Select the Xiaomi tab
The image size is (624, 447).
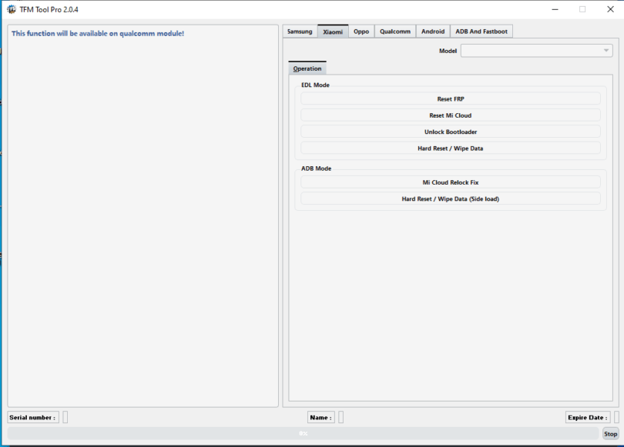coord(333,32)
